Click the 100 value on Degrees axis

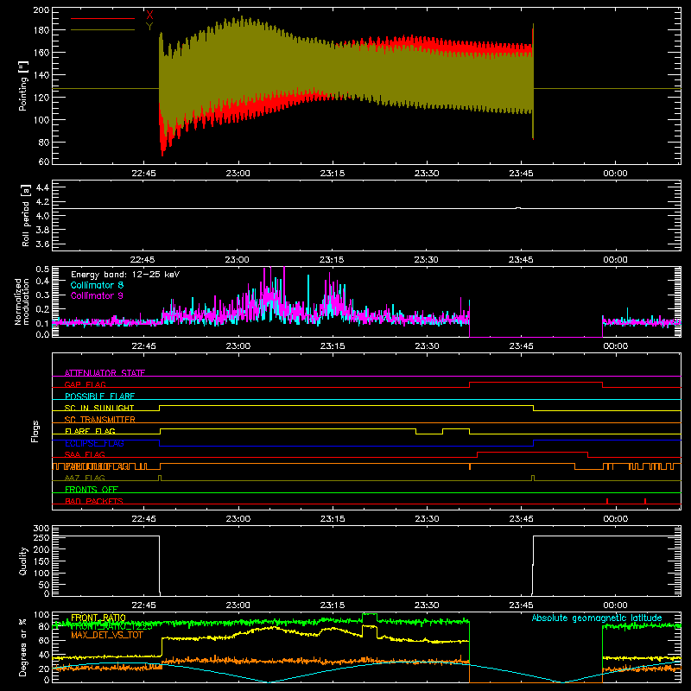pyautogui.click(x=41, y=615)
